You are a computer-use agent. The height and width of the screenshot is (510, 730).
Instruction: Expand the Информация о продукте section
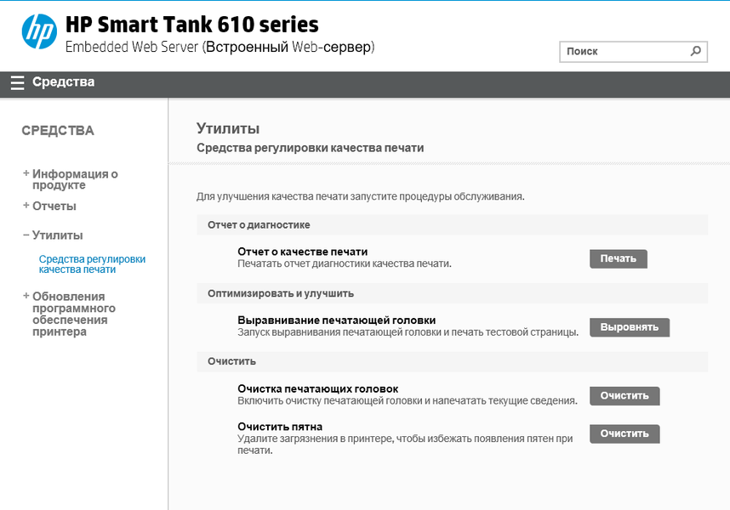(26, 173)
